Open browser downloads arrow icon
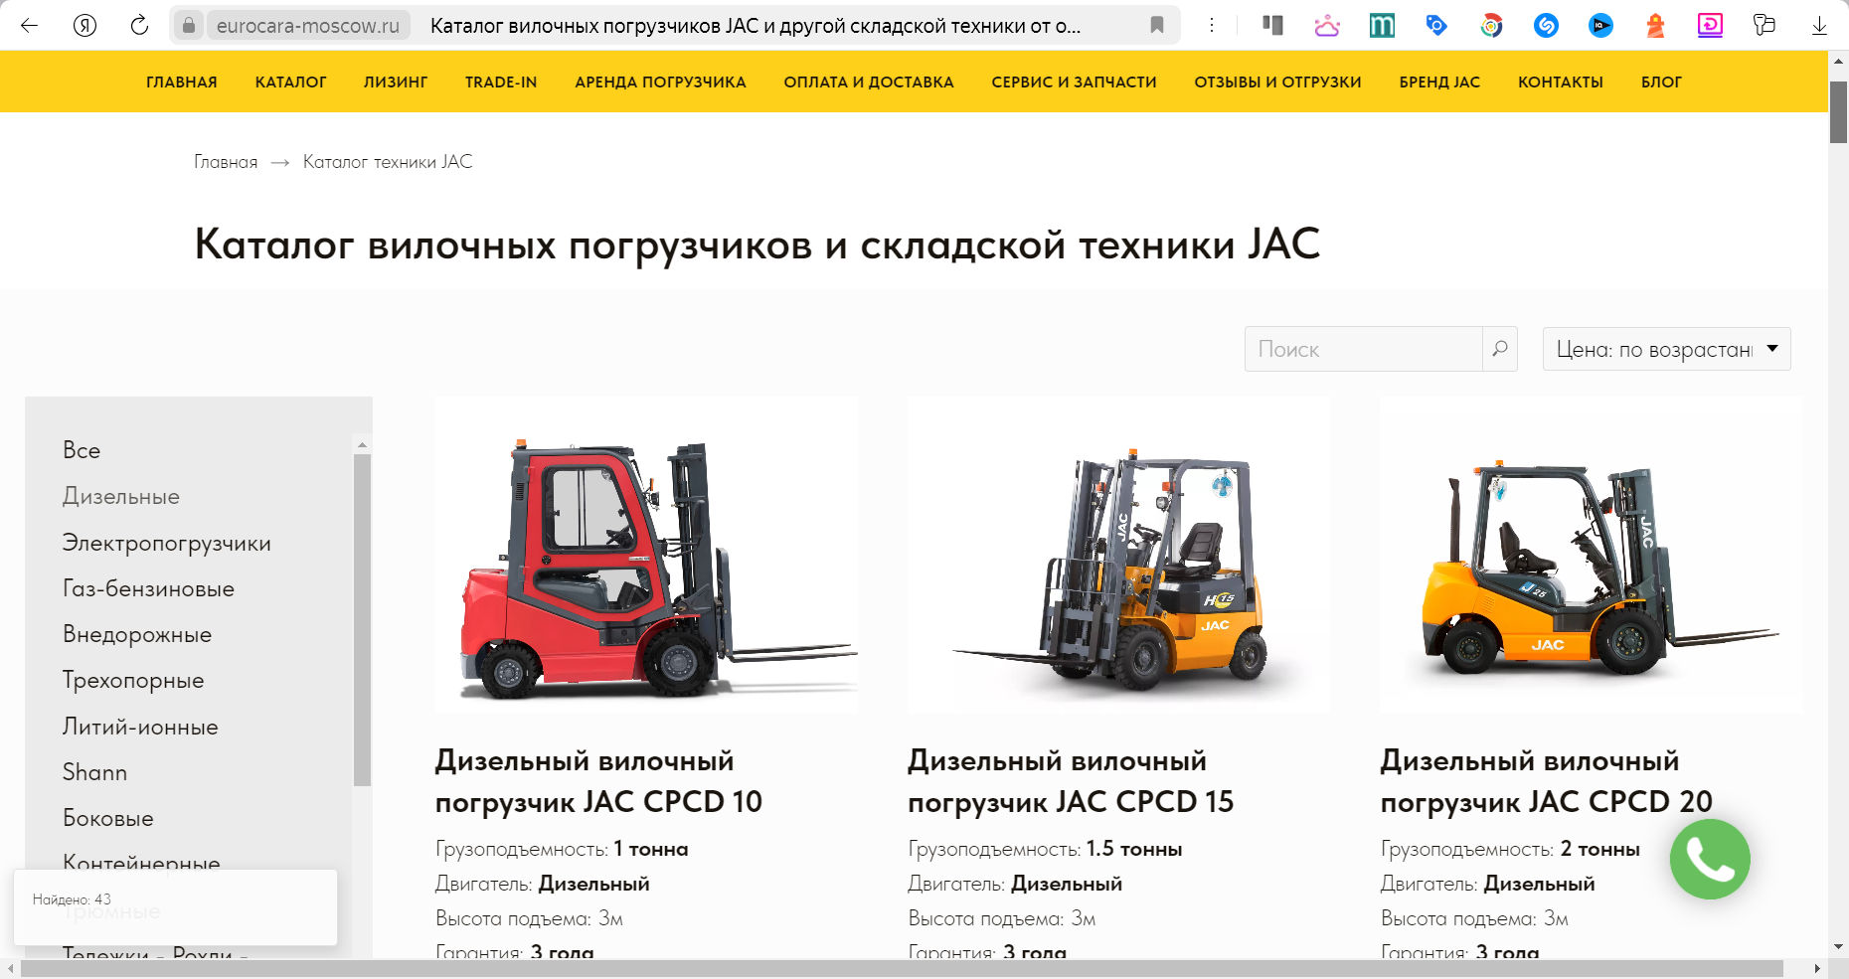Image resolution: width=1849 pixels, height=979 pixels. pos(1819,25)
